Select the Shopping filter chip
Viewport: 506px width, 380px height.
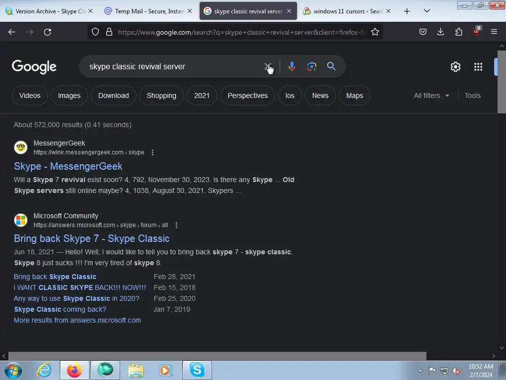162,95
